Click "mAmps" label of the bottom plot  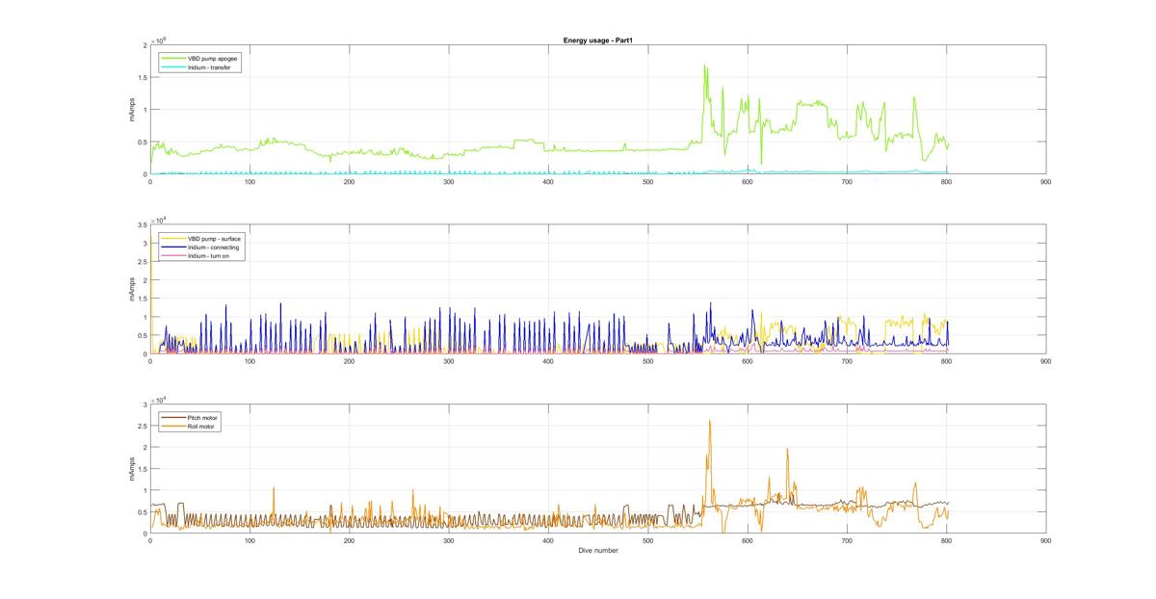click(x=132, y=469)
